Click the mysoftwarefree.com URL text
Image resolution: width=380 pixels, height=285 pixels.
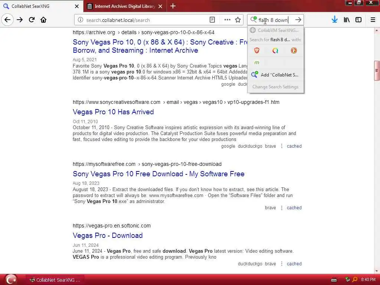coord(147,164)
